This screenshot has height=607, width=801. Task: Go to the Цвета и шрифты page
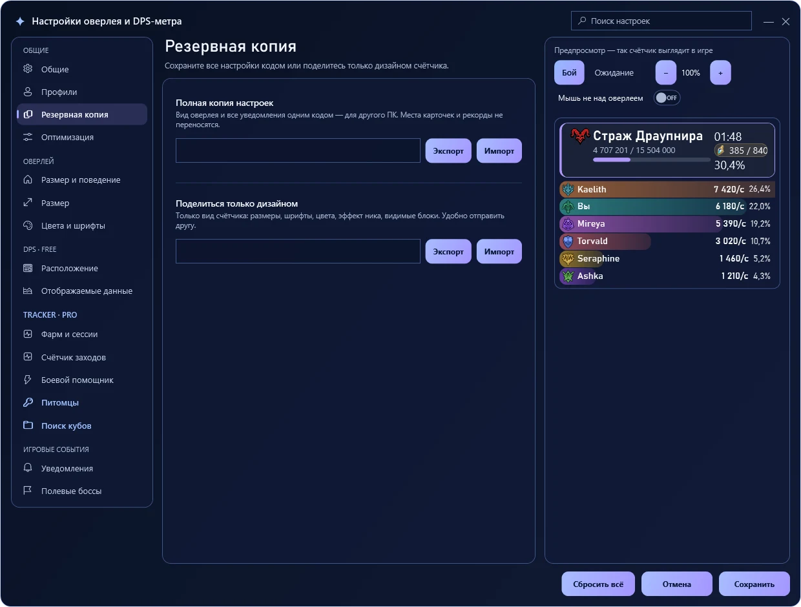(x=82, y=225)
